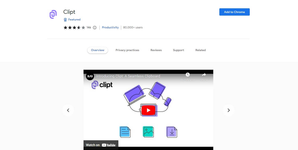Click the 1LAB channel avatar

[x=90, y=76]
